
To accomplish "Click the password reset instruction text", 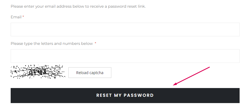I will pyautogui.click(x=78, y=6).
